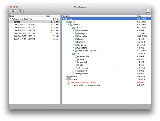Sort files by Filename header

pos(99,16)
